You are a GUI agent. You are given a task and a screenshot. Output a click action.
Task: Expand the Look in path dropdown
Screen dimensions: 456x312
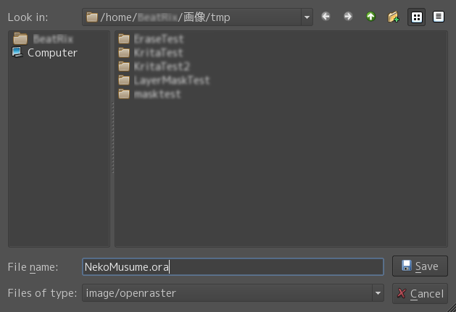pos(307,17)
